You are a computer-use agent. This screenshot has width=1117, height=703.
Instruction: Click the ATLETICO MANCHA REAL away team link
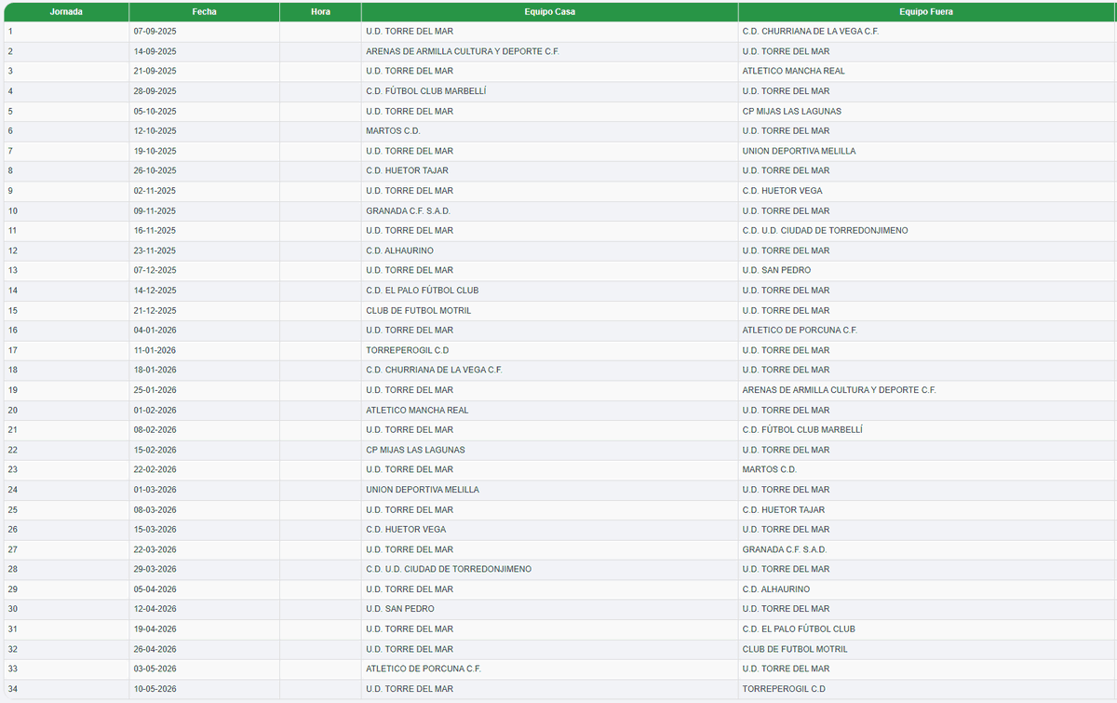click(x=794, y=71)
